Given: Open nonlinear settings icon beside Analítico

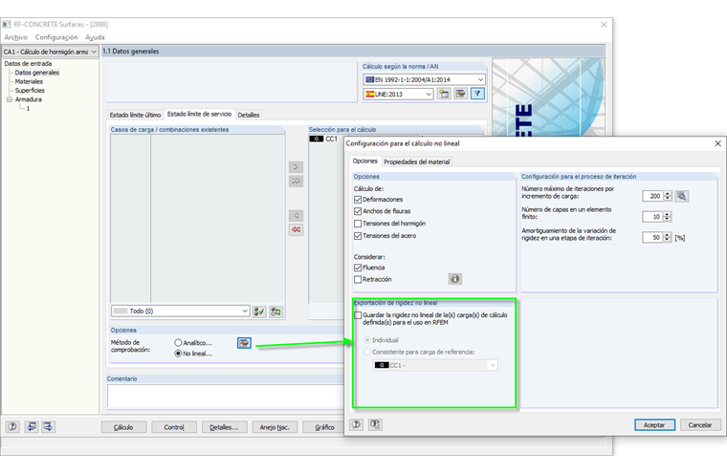Looking at the screenshot, I should (x=244, y=343).
